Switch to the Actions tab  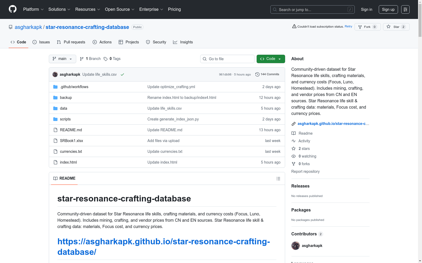pos(102,42)
